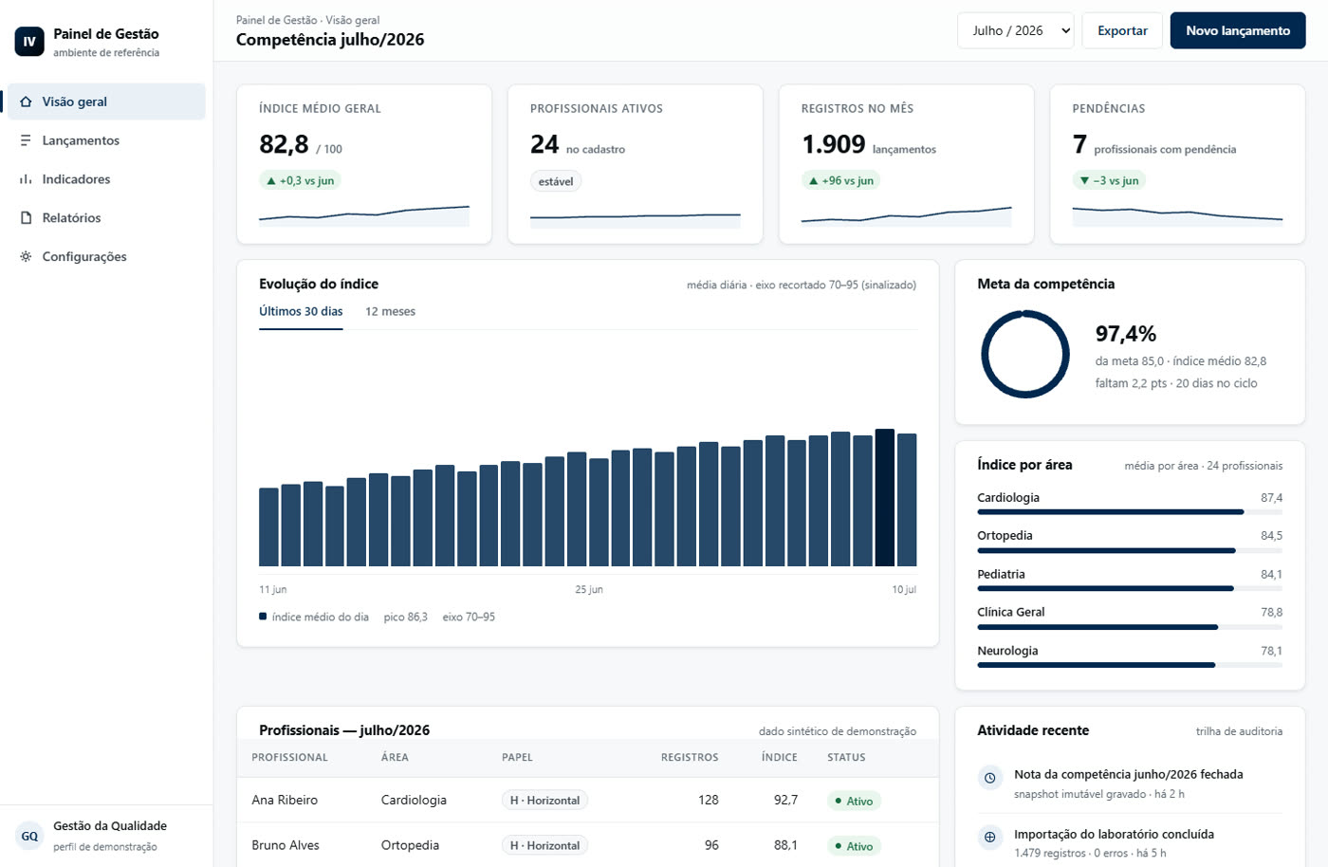Click the home icon beside Visão geral
Viewport: 1328px width, 867px height.
[x=26, y=101]
